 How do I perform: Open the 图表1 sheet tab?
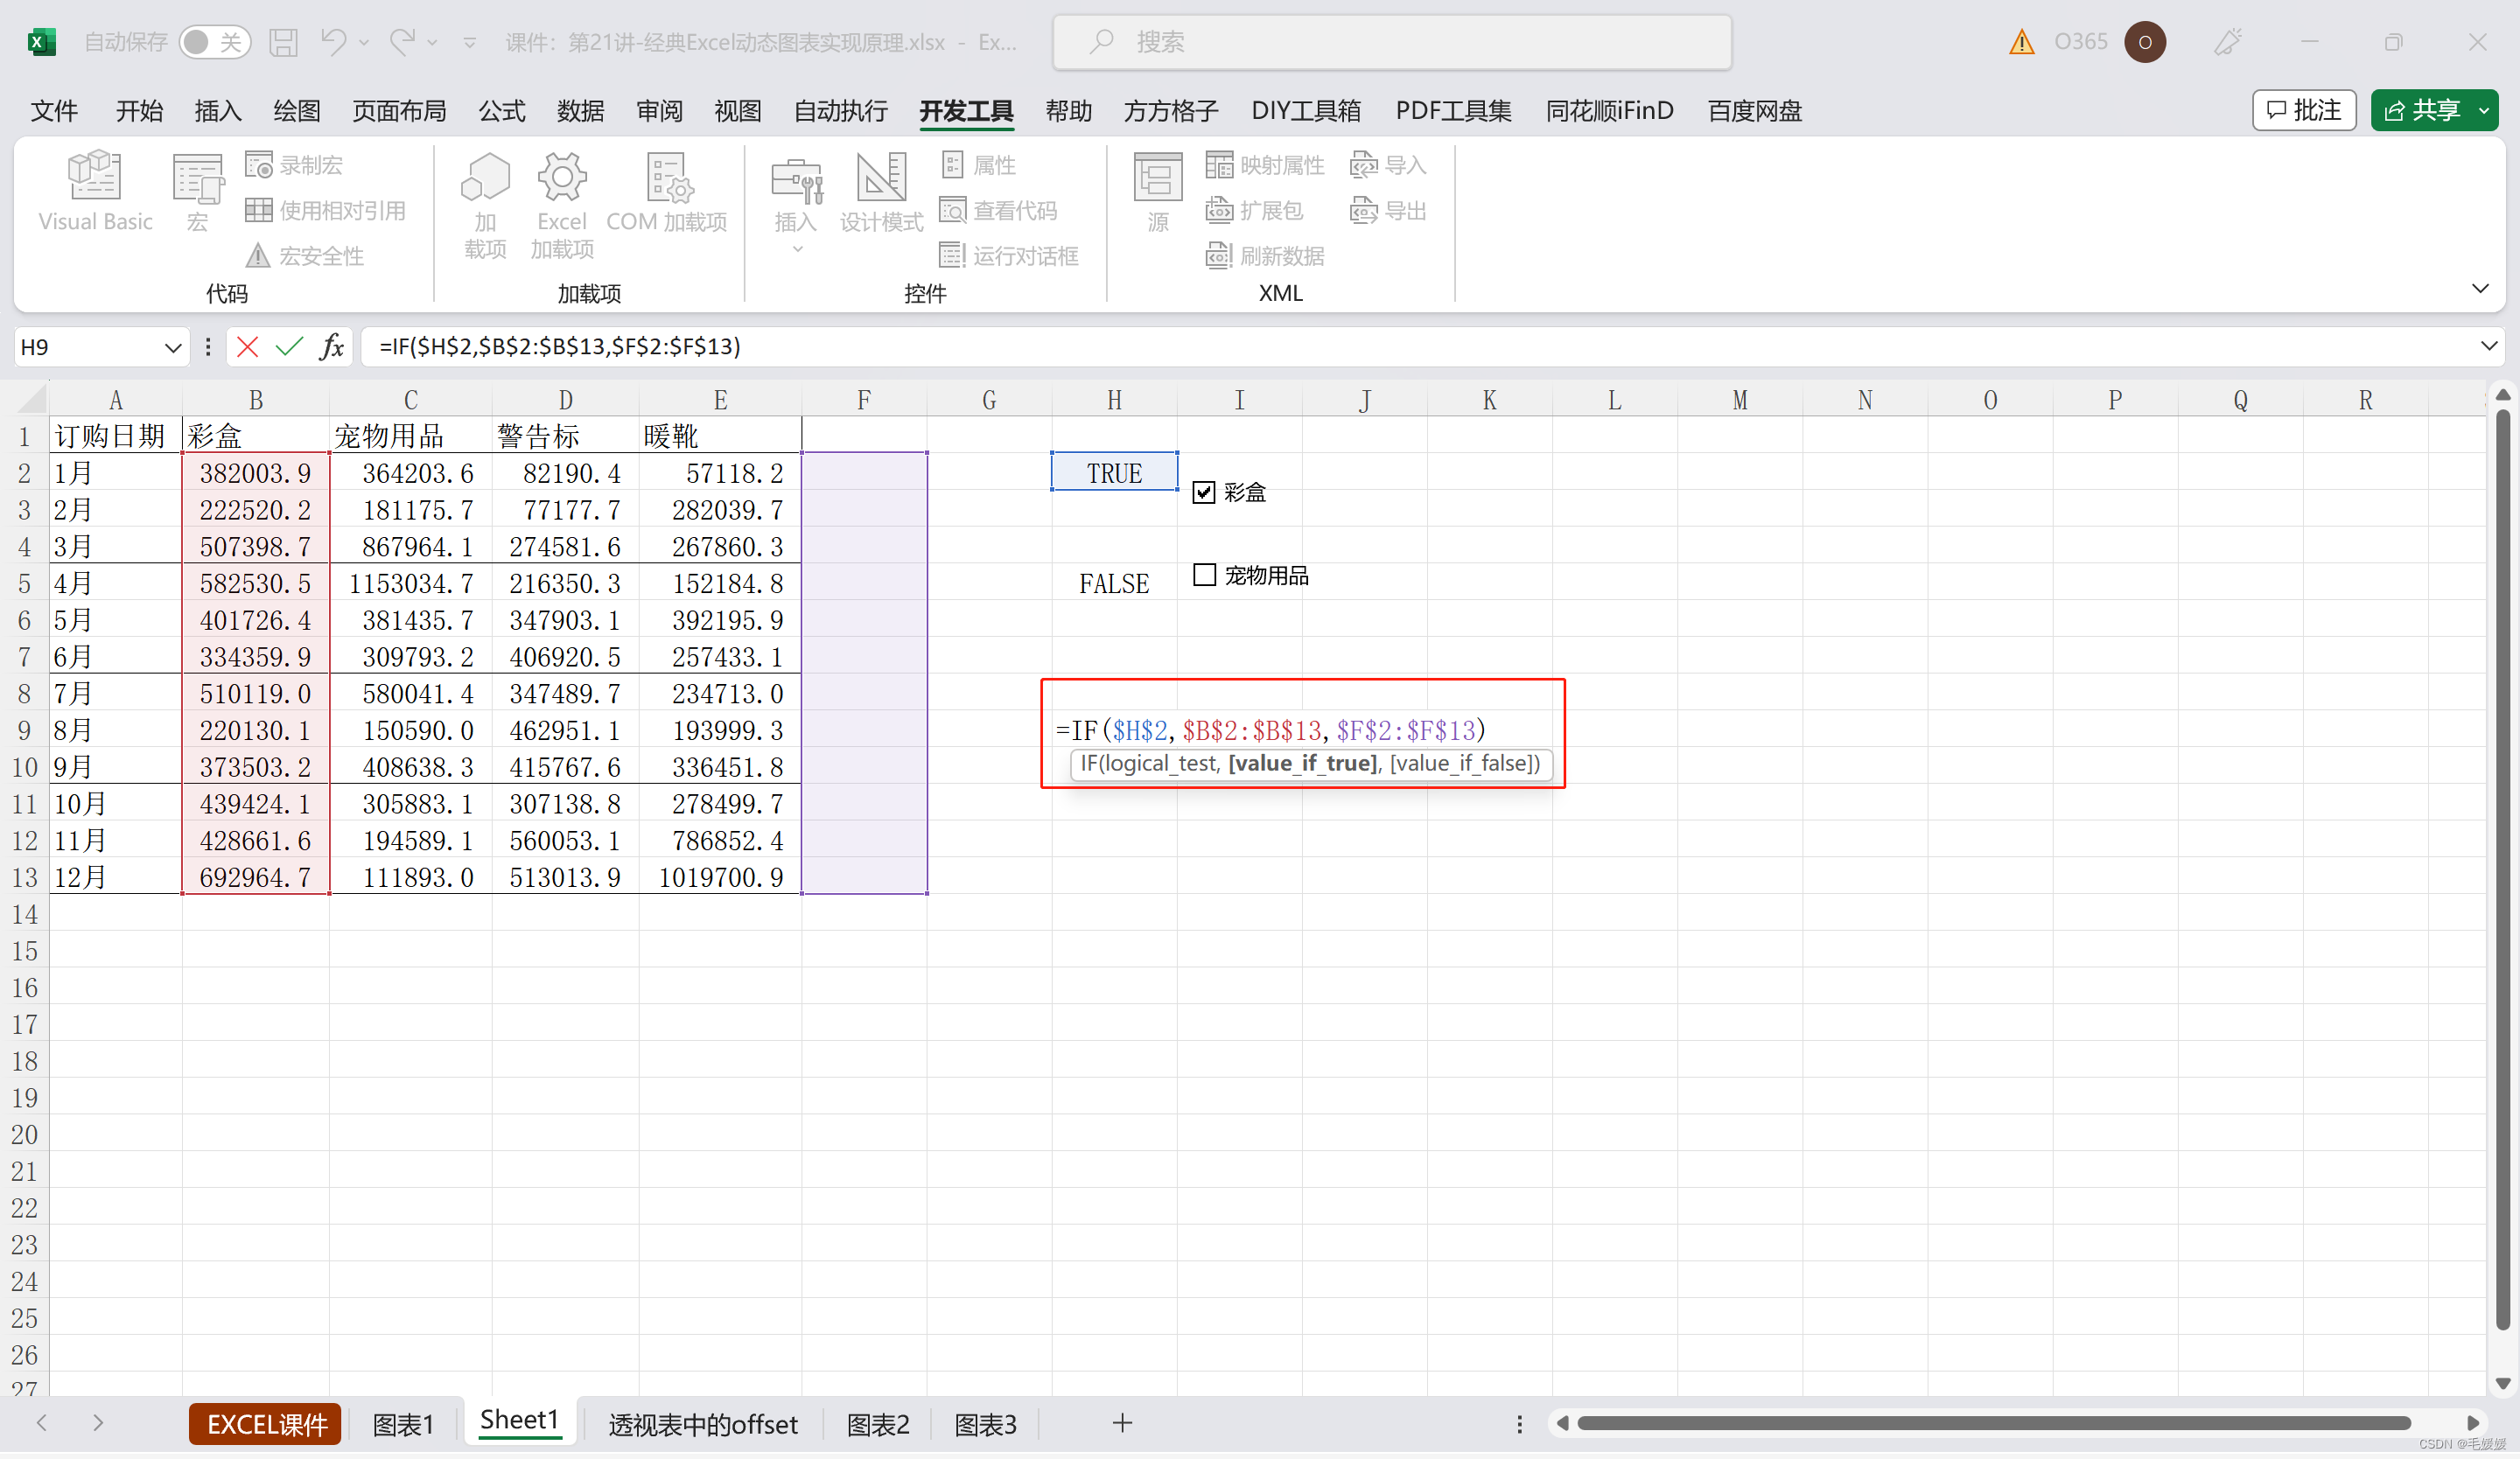403,1424
